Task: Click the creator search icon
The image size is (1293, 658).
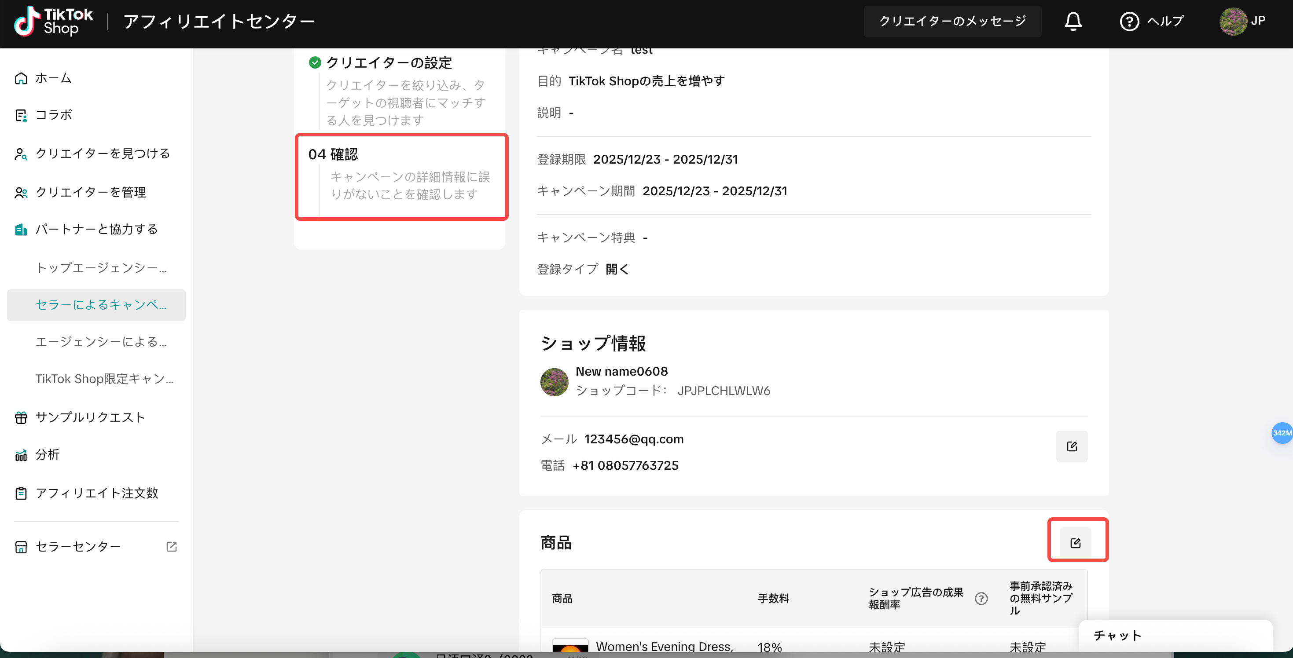Action: pyautogui.click(x=21, y=154)
